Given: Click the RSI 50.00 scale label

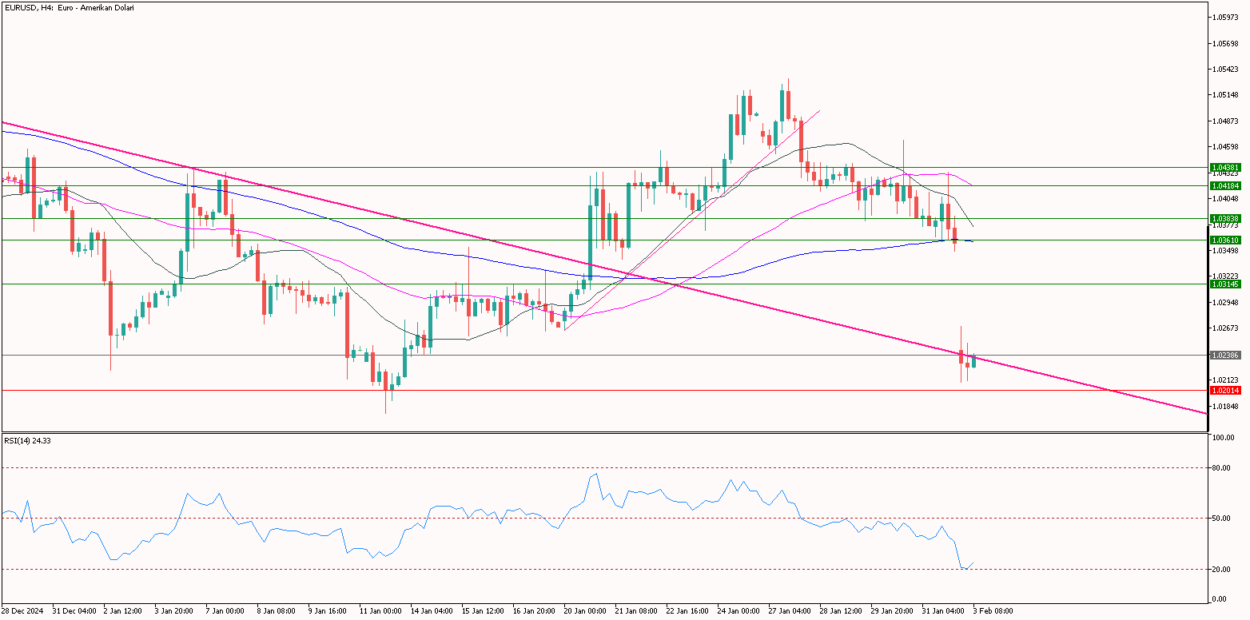Looking at the screenshot, I should pos(1222,519).
